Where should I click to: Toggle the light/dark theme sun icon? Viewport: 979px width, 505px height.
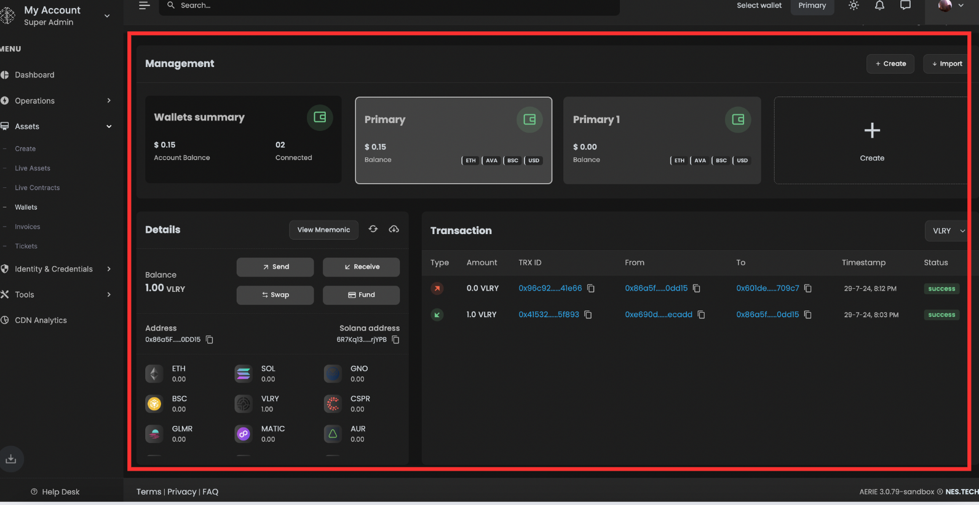(x=854, y=6)
